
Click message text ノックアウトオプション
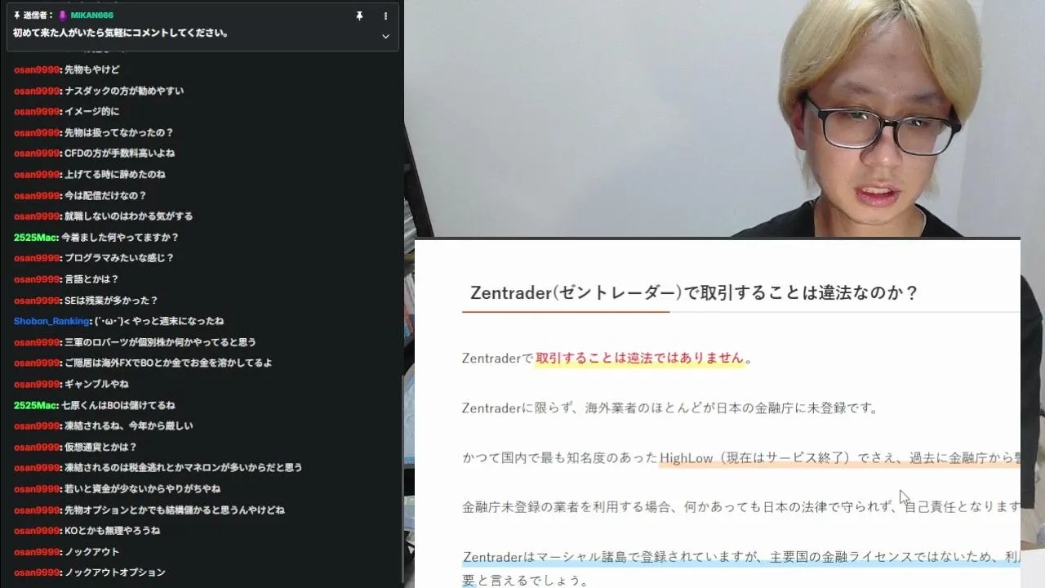115,572
